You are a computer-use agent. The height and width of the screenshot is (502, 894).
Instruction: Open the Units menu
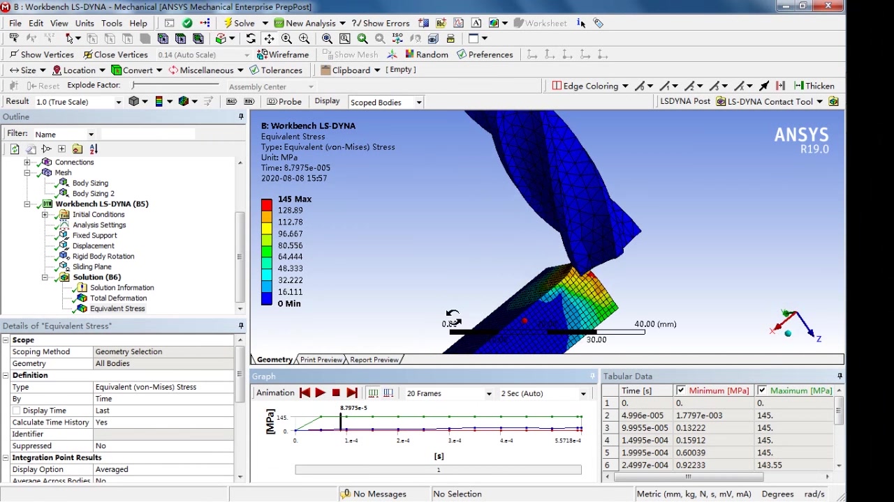coord(85,23)
